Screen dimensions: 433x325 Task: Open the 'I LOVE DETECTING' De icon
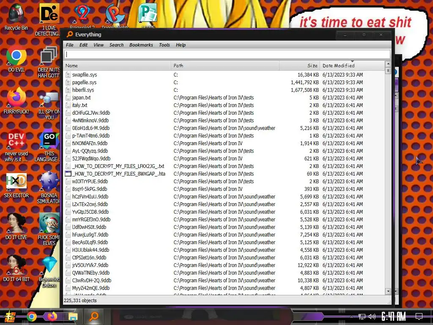(49, 19)
